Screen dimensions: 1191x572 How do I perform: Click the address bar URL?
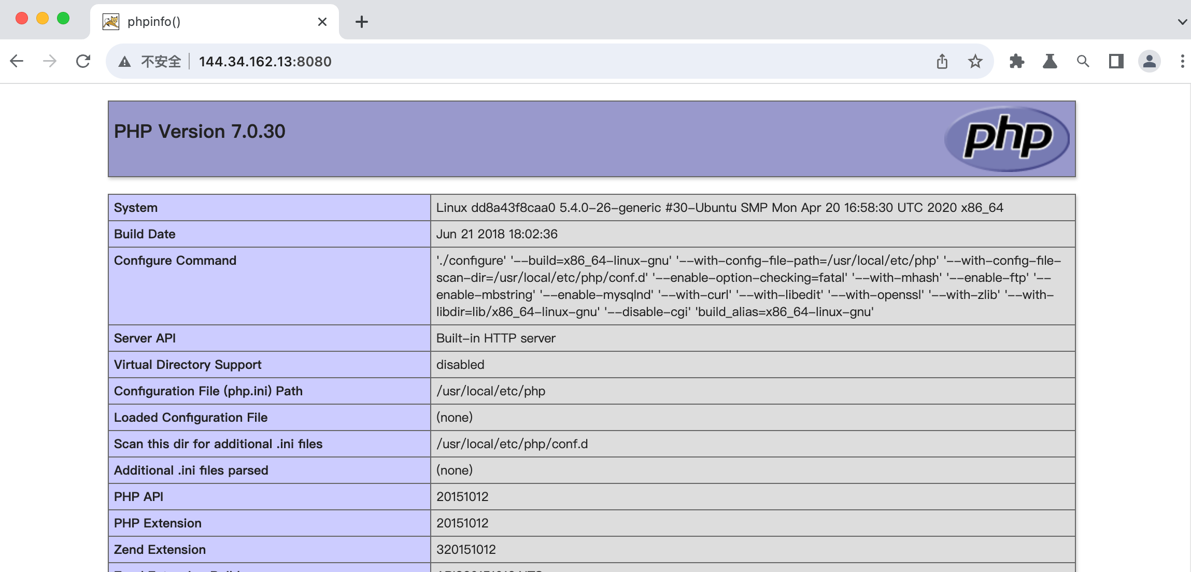coord(265,62)
